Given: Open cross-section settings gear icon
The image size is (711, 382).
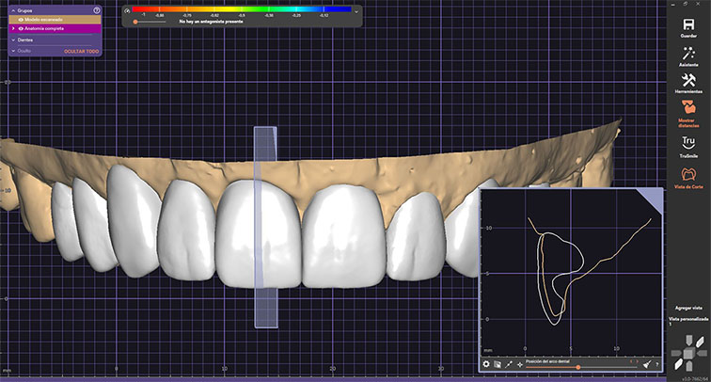Looking at the screenshot, I should pyautogui.click(x=486, y=363).
